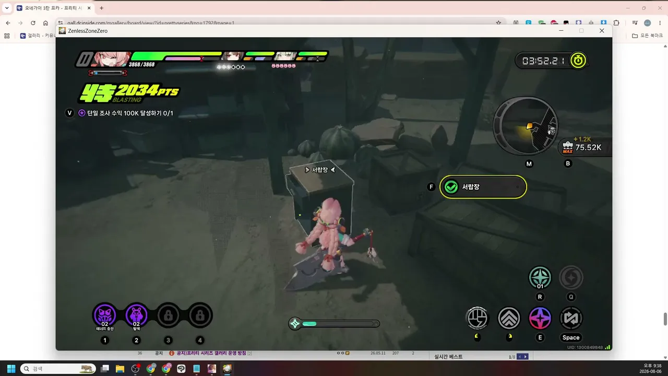Click the 서랍장 label above the cabinet

click(319, 170)
